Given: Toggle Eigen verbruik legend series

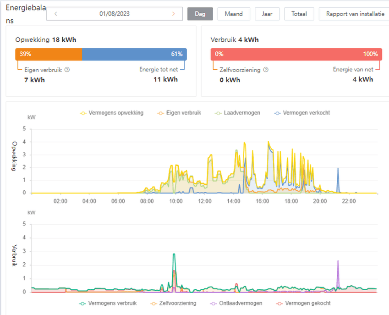Looking at the screenshot, I should 179,113.
